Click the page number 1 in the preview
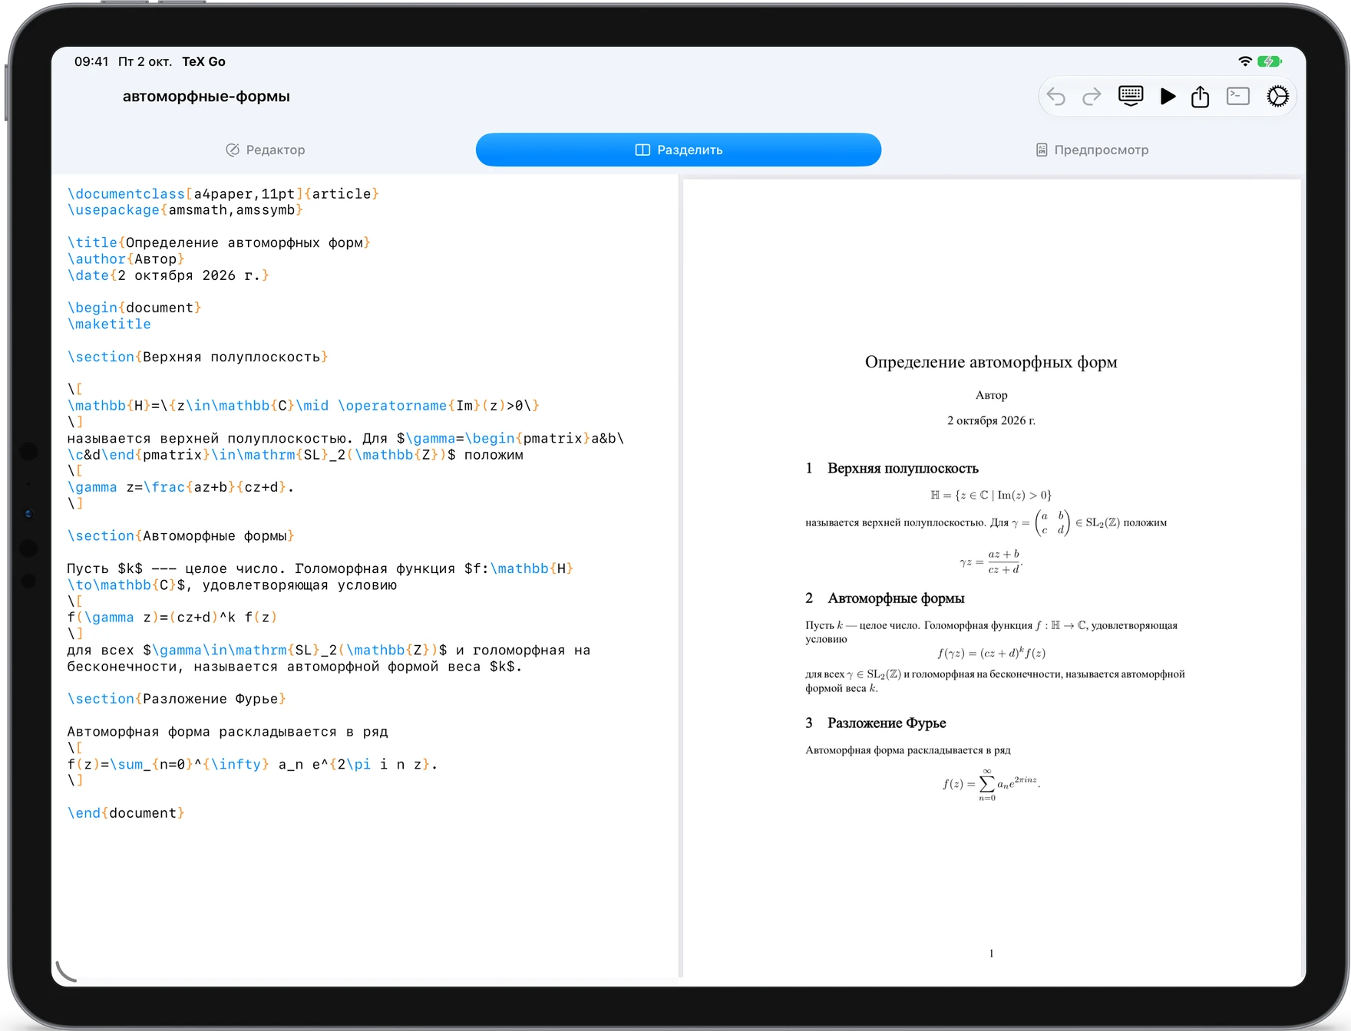Image resolution: width=1351 pixels, height=1031 pixels. [991, 954]
